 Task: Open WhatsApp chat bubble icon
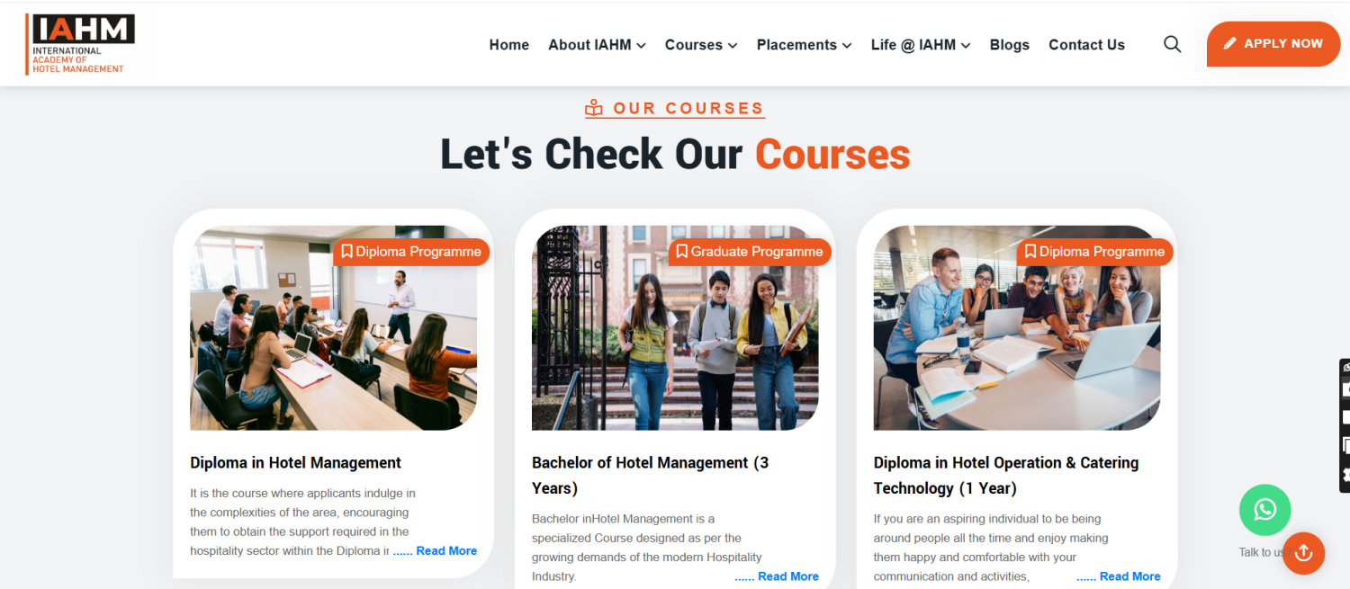(1264, 510)
